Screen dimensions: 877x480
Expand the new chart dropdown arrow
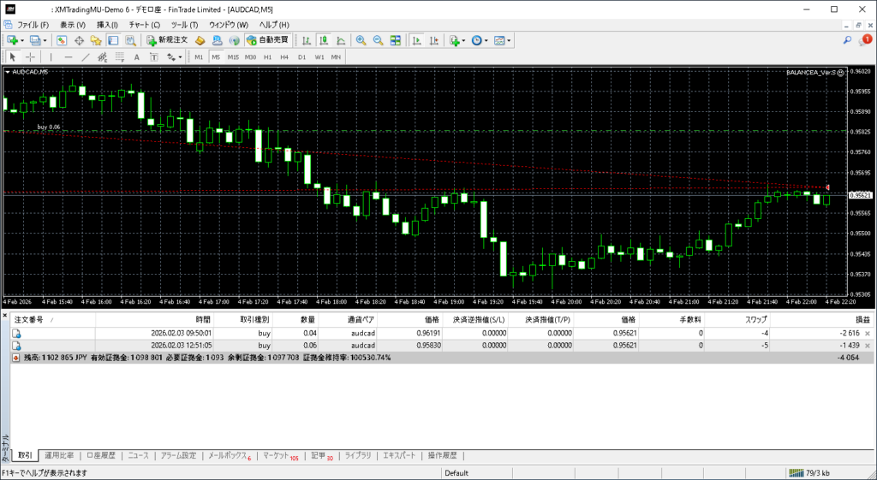pyautogui.click(x=23, y=40)
